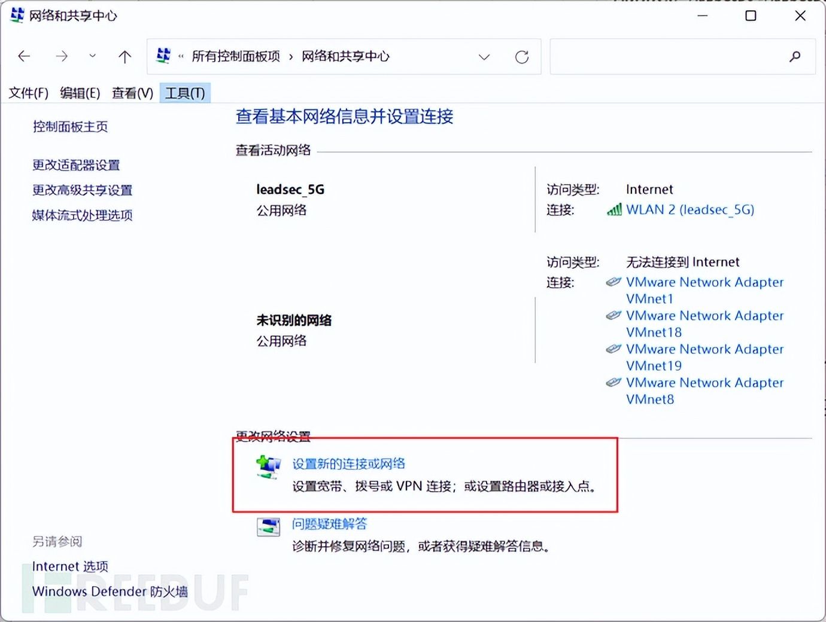The width and height of the screenshot is (826, 622).
Task: Open the 文件(F) menu
Action: point(28,93)
